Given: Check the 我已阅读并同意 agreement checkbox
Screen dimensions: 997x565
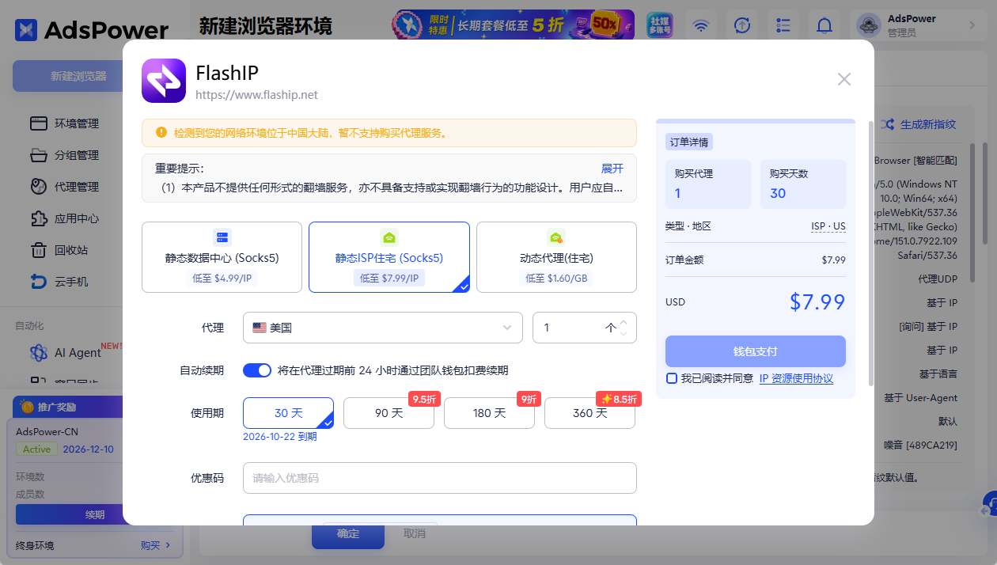Looking at the screenshot, I should pyautogui.click(x=672, y=378).
